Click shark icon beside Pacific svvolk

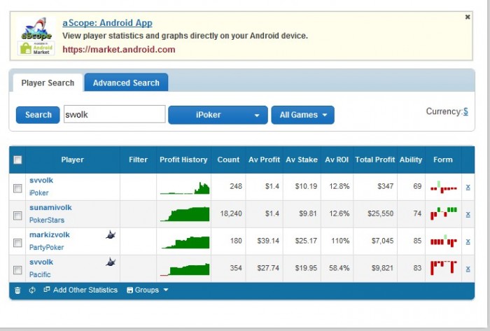111,262
